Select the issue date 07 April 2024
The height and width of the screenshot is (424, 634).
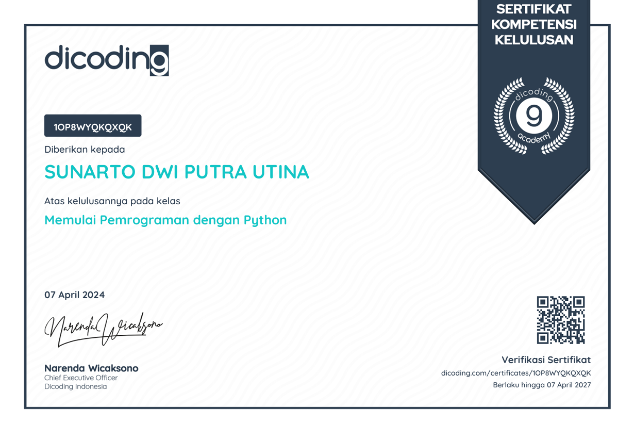(75, 295)
